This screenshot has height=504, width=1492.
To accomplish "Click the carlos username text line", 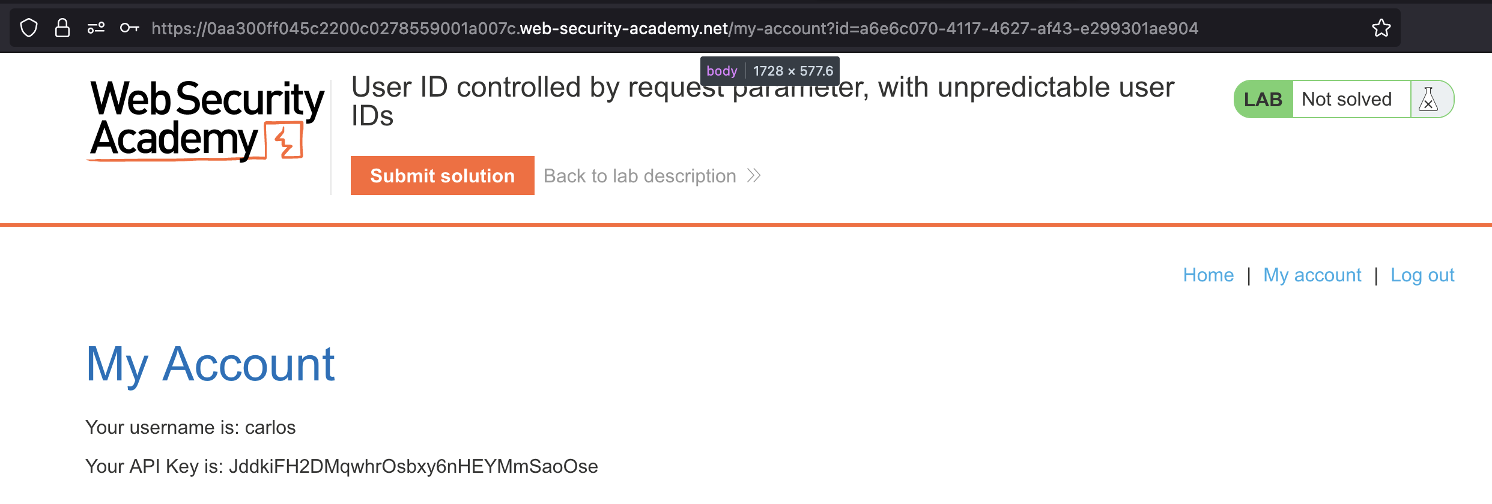I will 190,428.
